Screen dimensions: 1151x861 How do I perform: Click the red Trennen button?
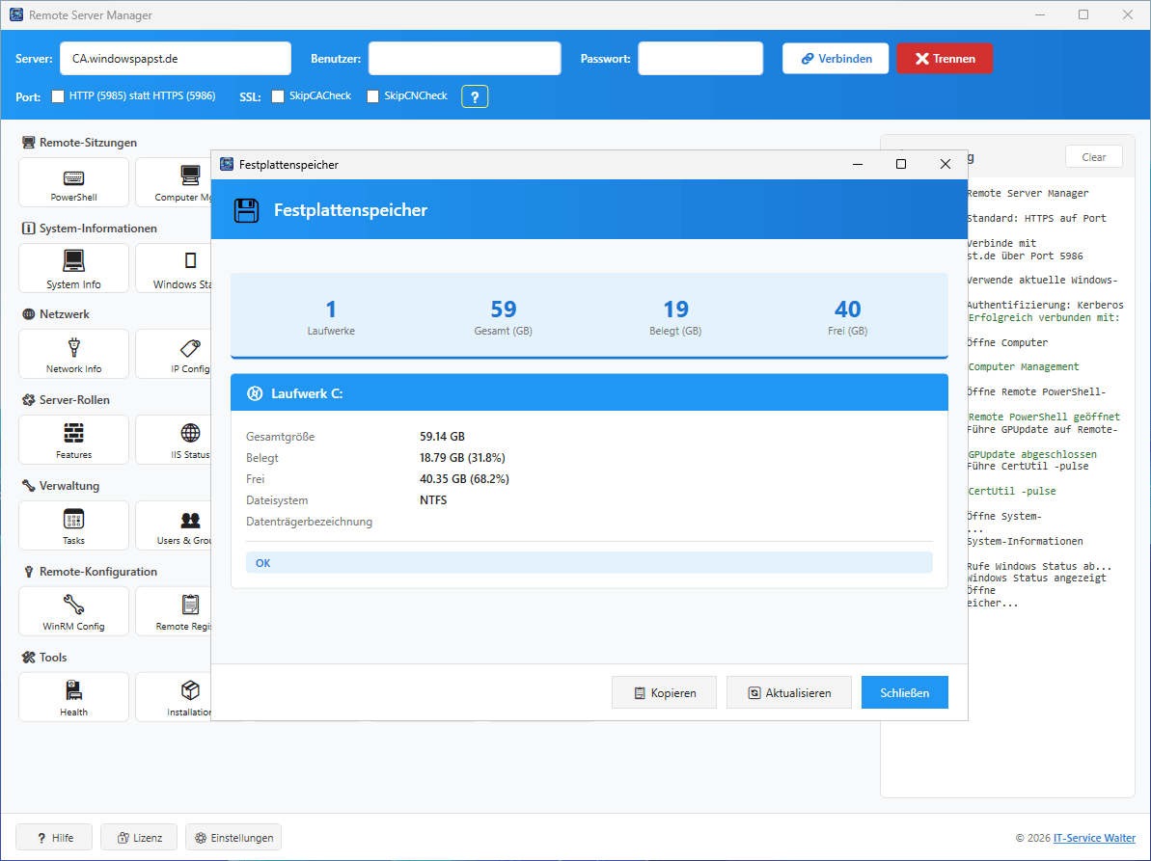pyautogui.click(x=944, y=59)
